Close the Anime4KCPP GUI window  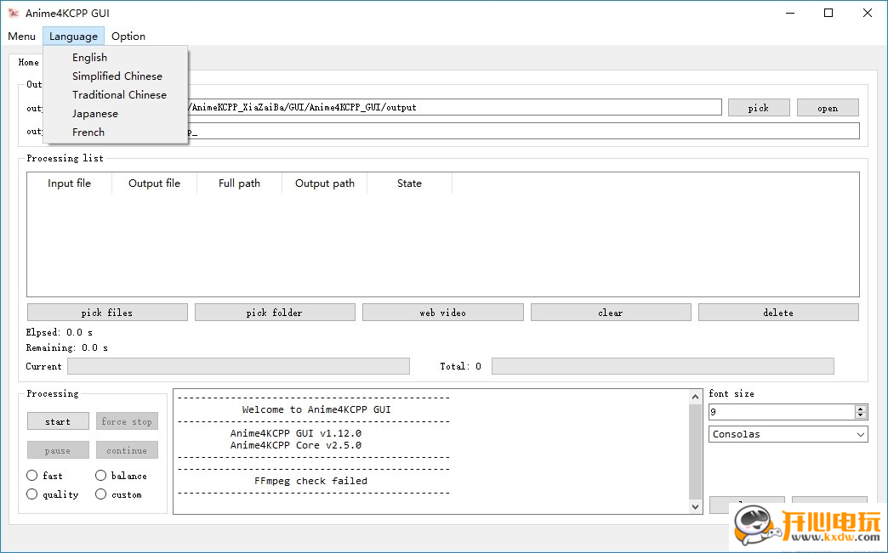(867, 13)
